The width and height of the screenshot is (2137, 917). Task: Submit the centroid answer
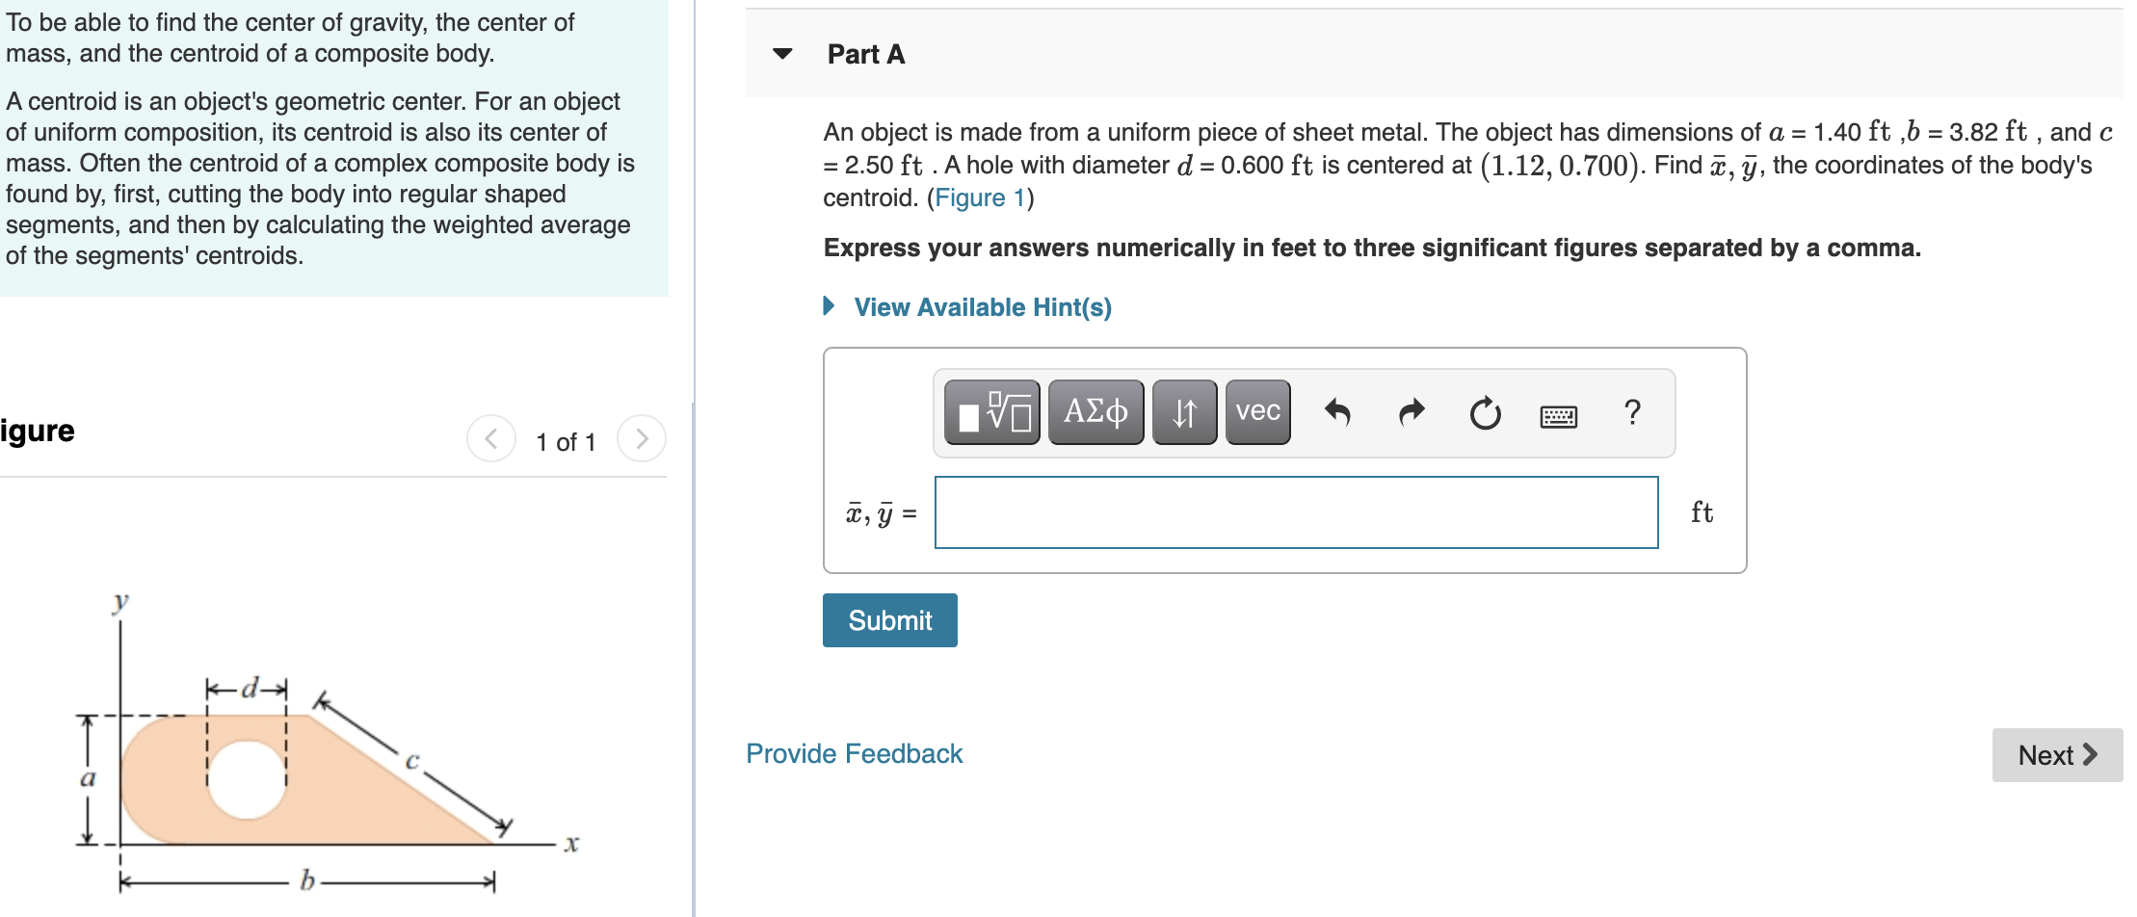tap(888, 619)
